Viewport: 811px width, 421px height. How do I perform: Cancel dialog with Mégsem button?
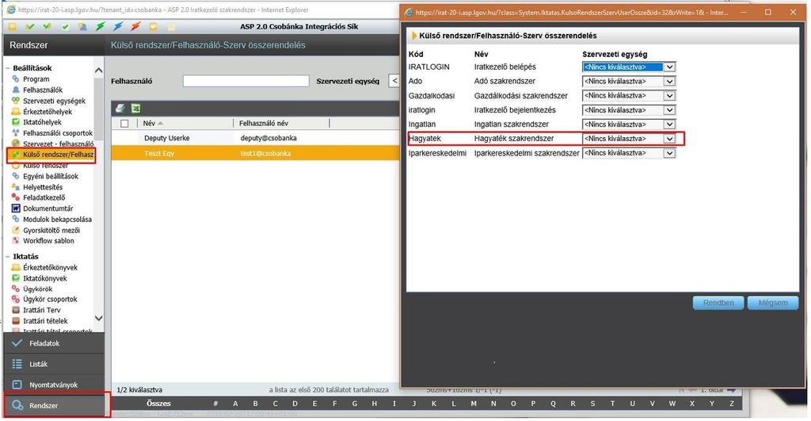coord(773,303)
